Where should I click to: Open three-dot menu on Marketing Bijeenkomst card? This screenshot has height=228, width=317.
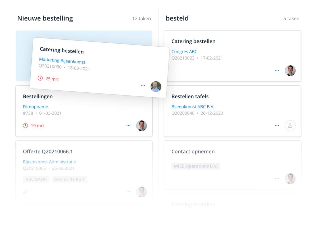[x=143, y=86]
